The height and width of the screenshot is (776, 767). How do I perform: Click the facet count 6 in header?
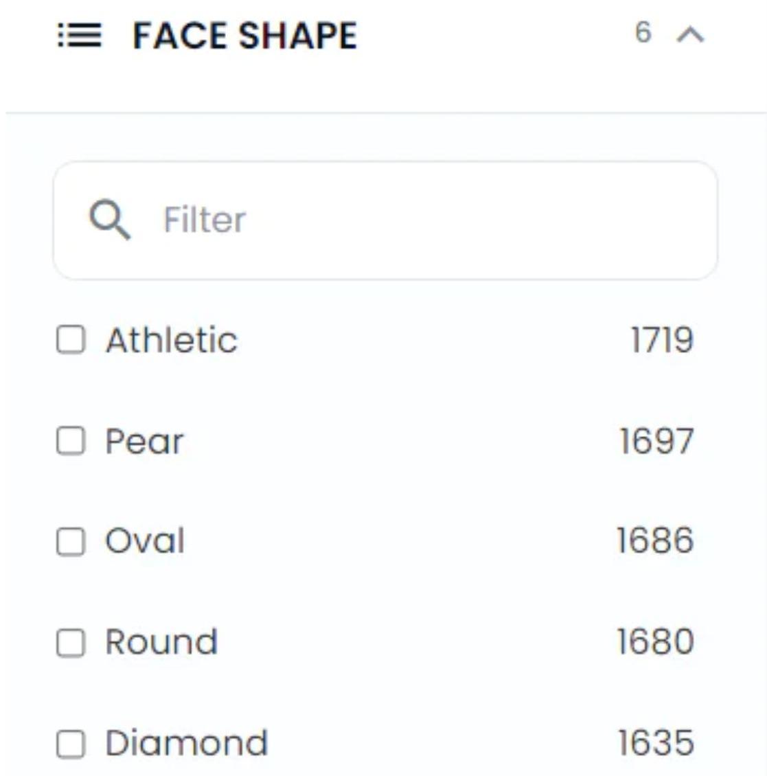tap(643, 32)
